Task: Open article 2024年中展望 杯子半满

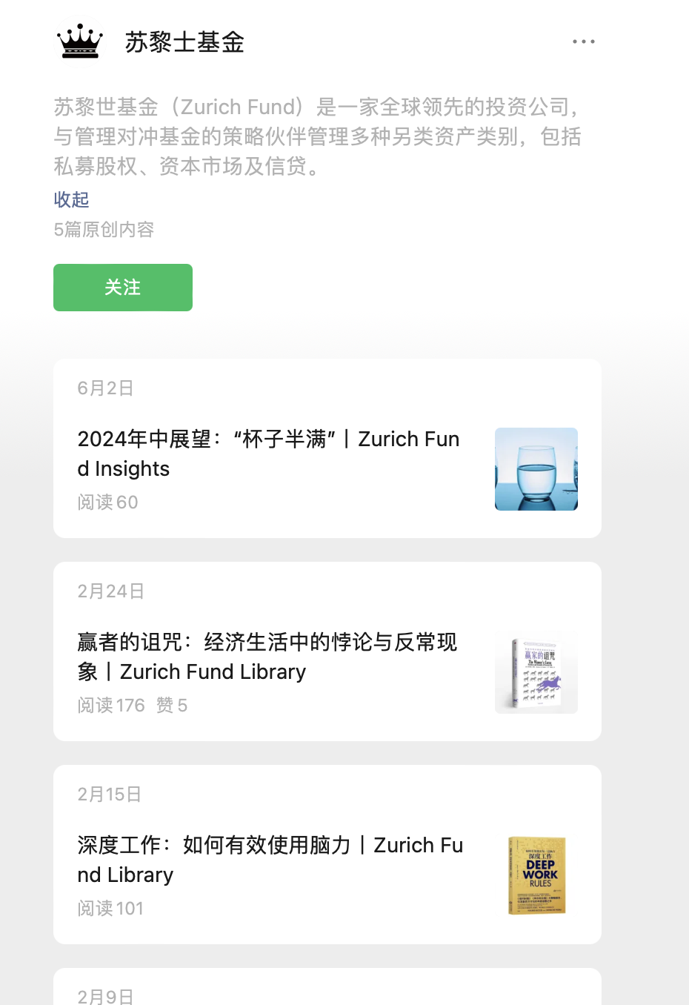Action: (x=269, y=454)
